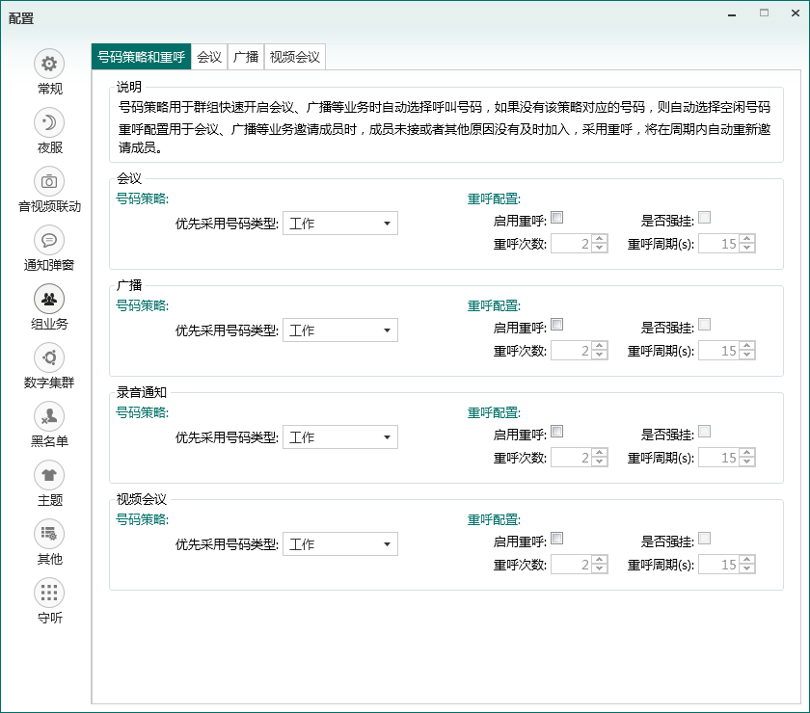The width and height of the screenshot is (810, 713).
Task: Open the 常规 general settings icon
Action: pyautogui.click(x=49, y=64)
